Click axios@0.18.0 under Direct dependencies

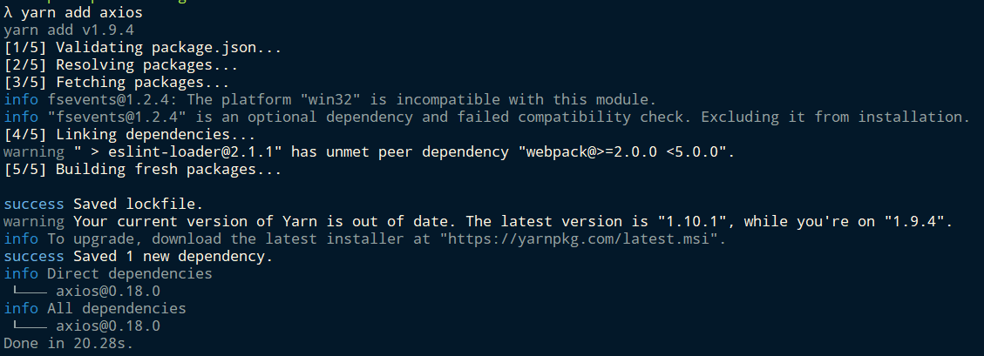click(x=108, y=292)
